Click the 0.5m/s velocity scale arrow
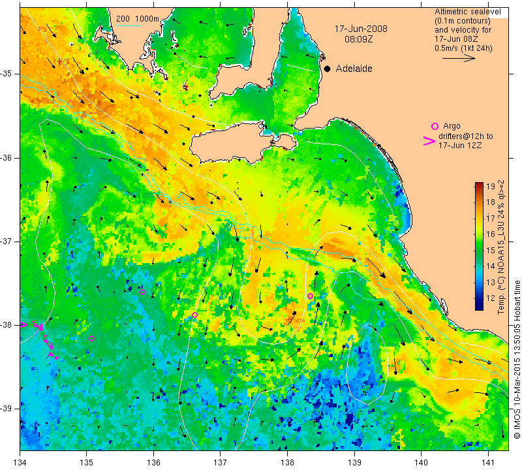This screenshot has width=522, height=470. click(x=459, y=58)
